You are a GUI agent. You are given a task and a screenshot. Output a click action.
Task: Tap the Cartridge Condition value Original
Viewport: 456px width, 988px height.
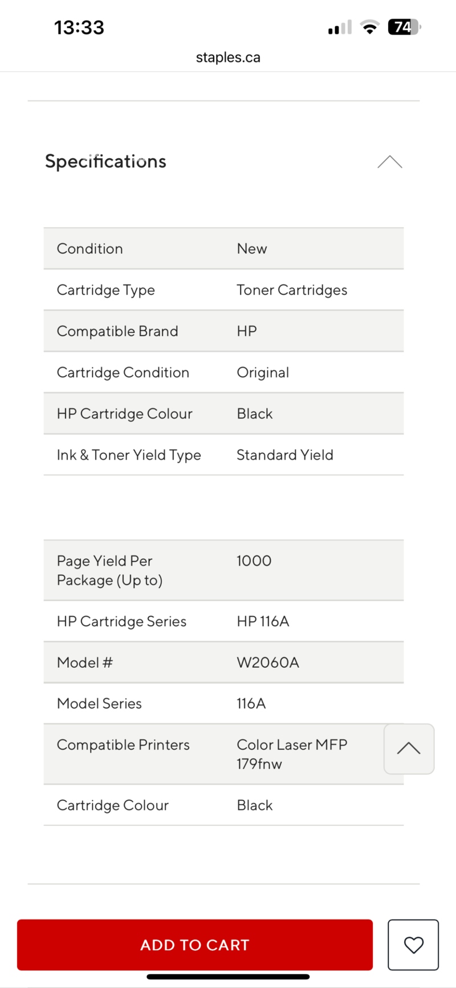pos(263,373)
